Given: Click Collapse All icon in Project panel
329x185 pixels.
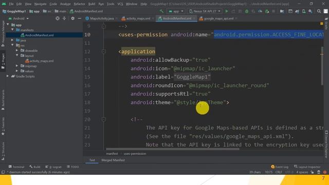Looking at the screenshot, I should click(x=64, y=18).
